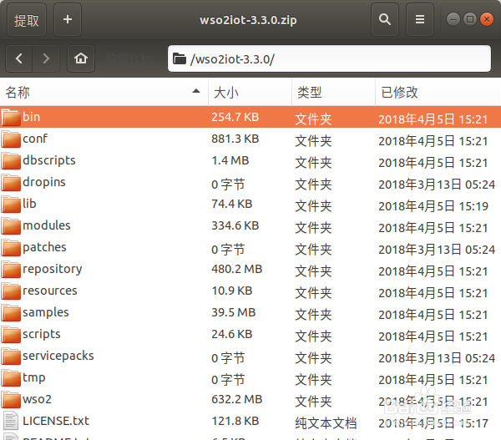The height and width of the screenshot is (440, 501).
Task: Click the 881.3 KB size value
Action: [235, 139]
